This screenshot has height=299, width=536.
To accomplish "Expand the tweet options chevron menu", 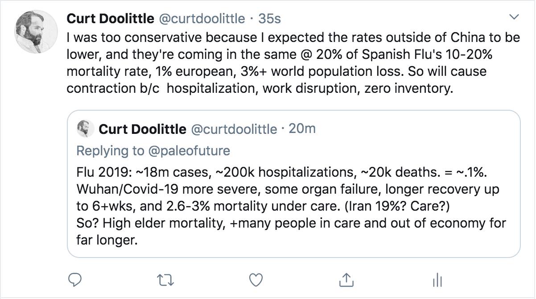I will 514,17.
